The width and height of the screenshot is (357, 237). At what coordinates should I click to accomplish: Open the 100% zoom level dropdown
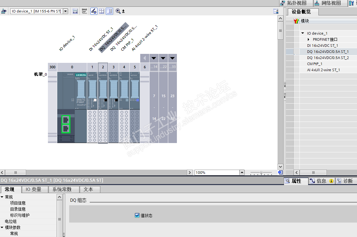pos(242,173)
